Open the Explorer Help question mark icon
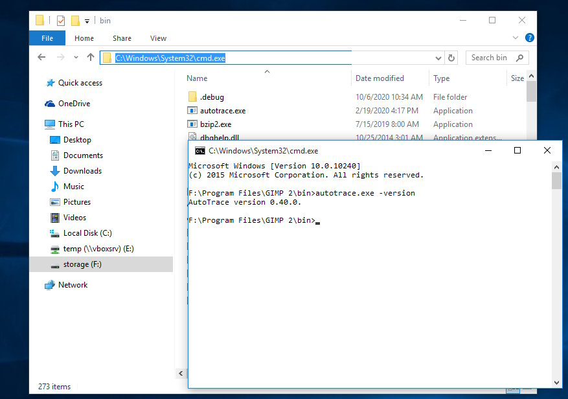The width and height of the screenshot is (568, 399). pos(529,38)
